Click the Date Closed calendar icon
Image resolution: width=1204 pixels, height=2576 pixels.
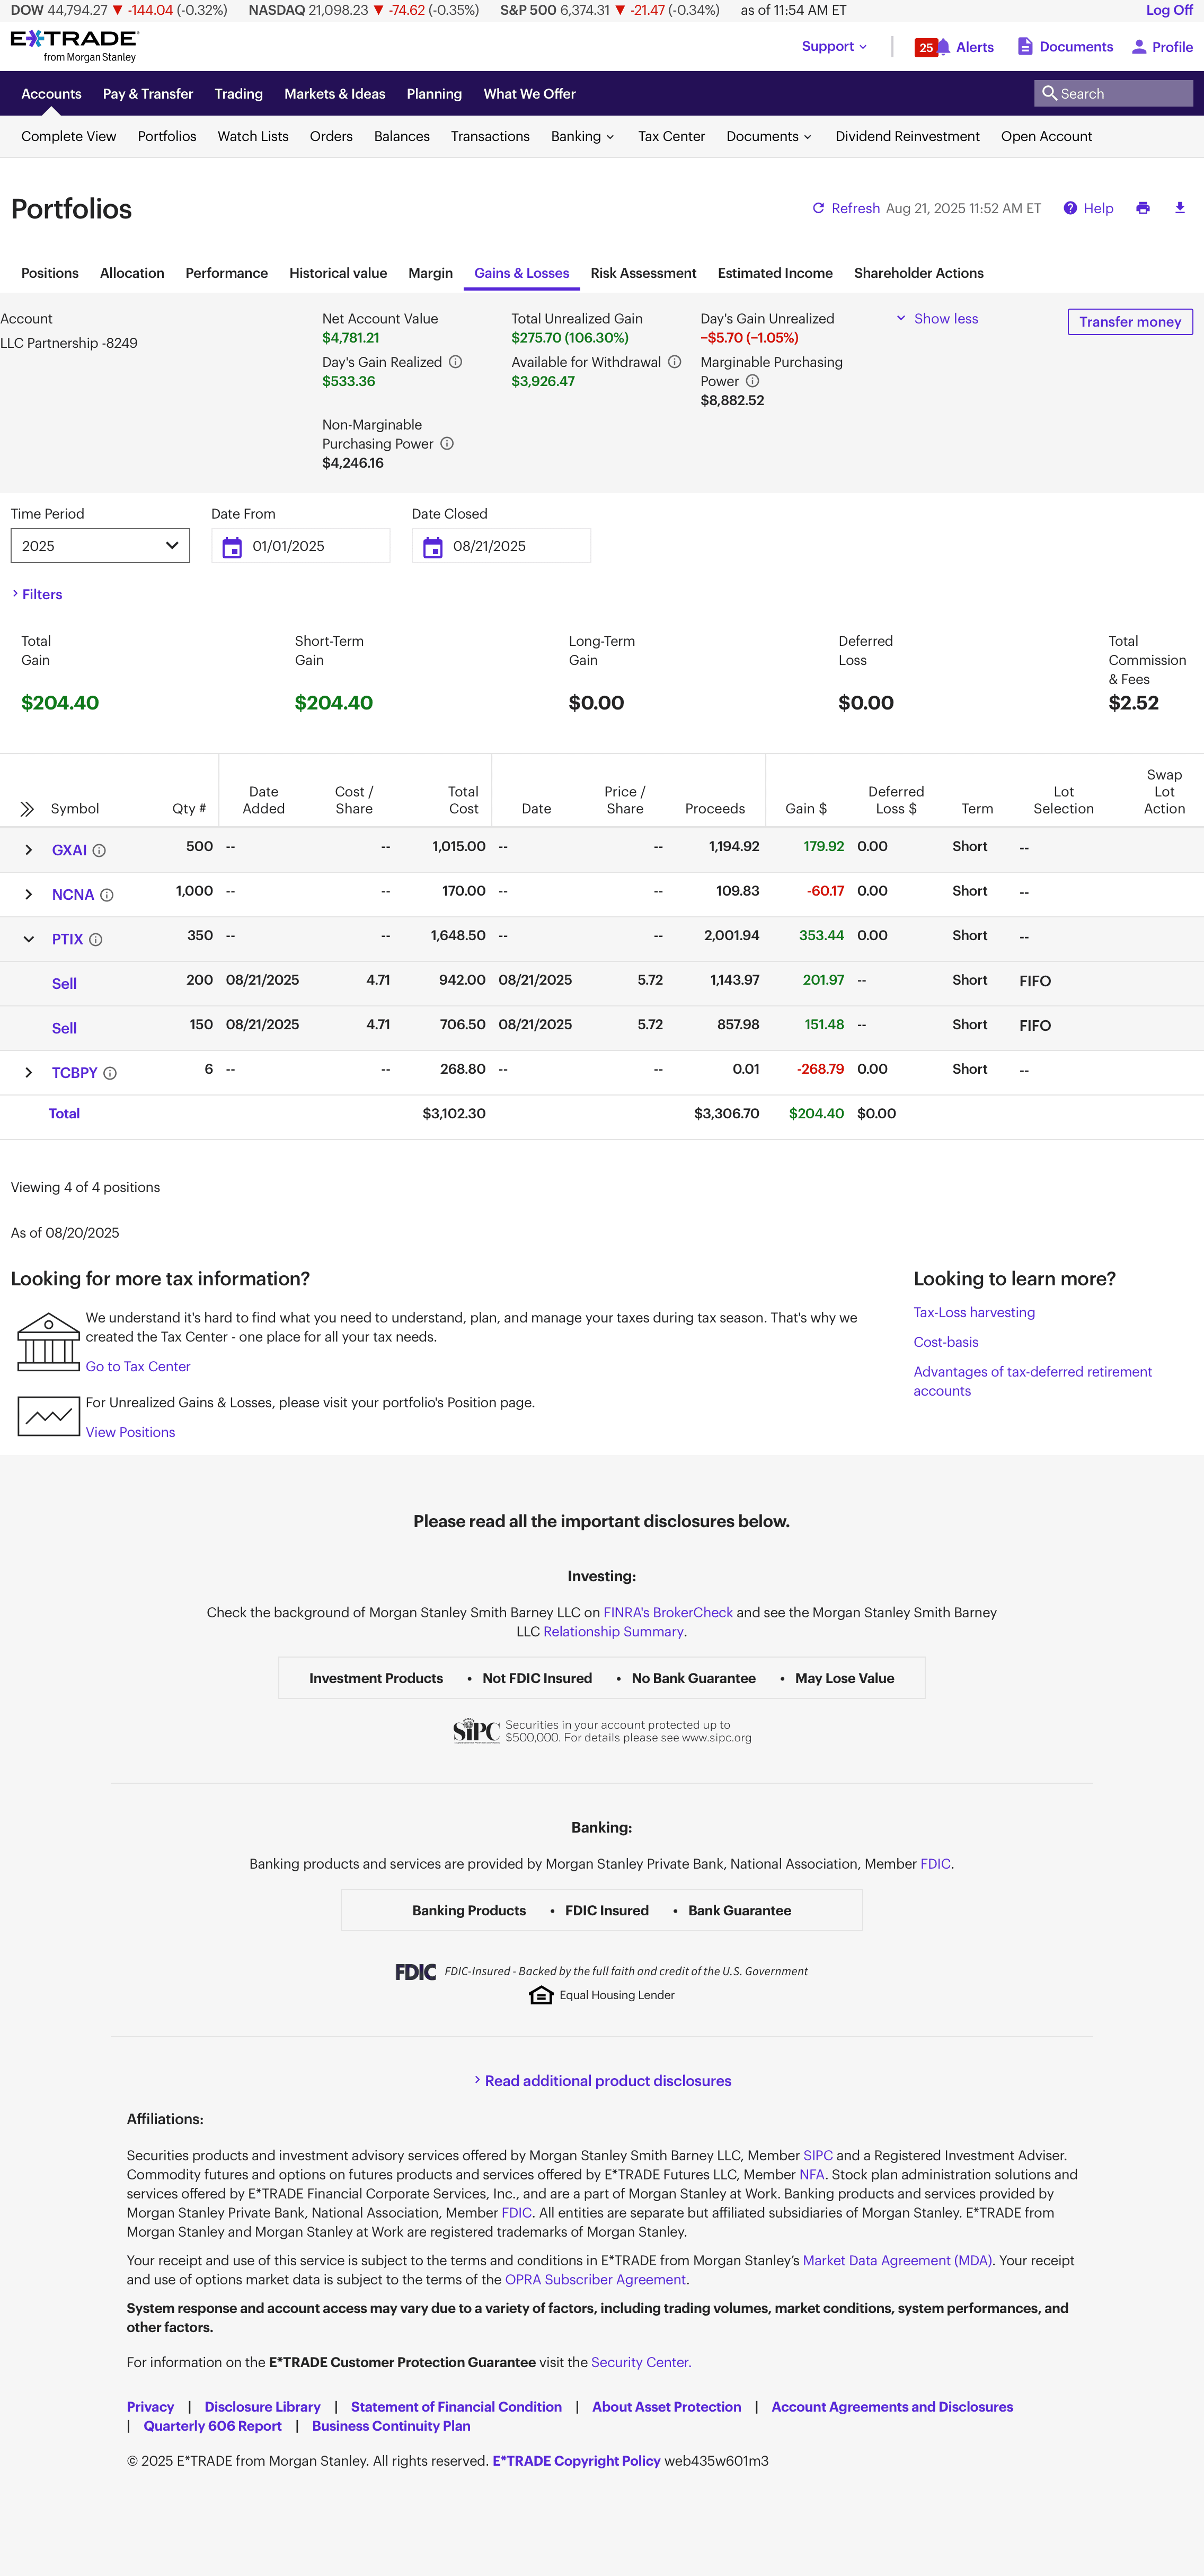432,547
